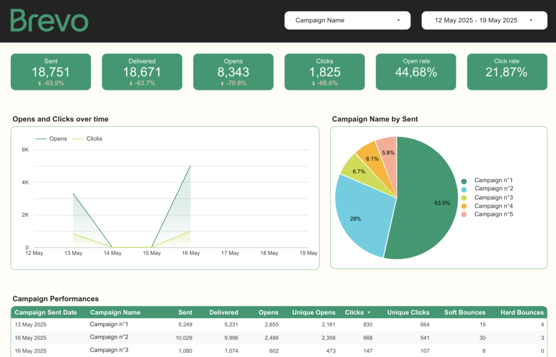Click the Brevo logo
Screen dimensions: 556x357
[x=49, y=21]
